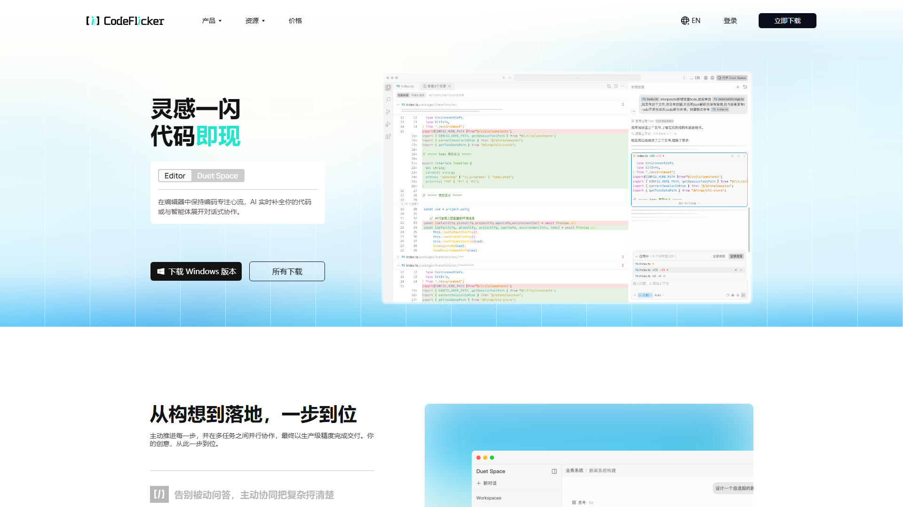Viewport: 903px width, 507px height.
Task: Click the microphone icon in chat input
Action: tap(738, 295)
